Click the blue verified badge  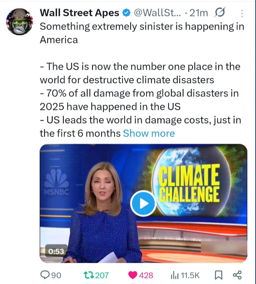click(126, 13)
